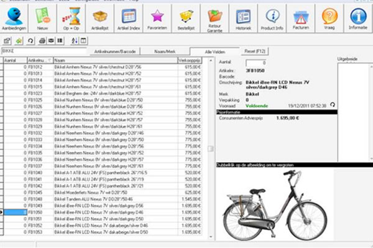This screenshot has width=373, height=248.
Task: Switch to the Naam/Merk search tab
Action: [163, 51]
